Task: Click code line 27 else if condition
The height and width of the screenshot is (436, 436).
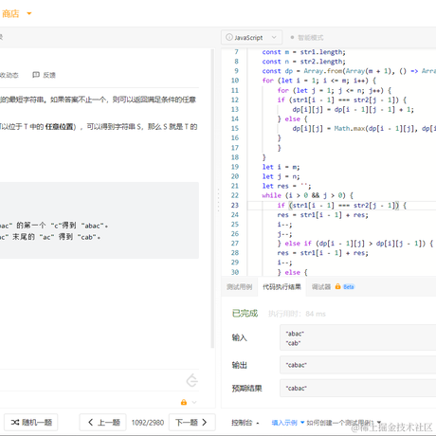Action: coord(355,244)
